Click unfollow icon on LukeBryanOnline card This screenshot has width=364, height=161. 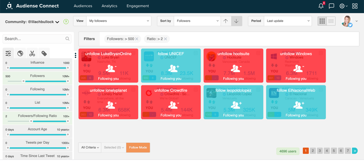111,68
